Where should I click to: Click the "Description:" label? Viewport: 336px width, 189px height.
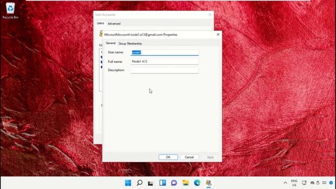116,70
